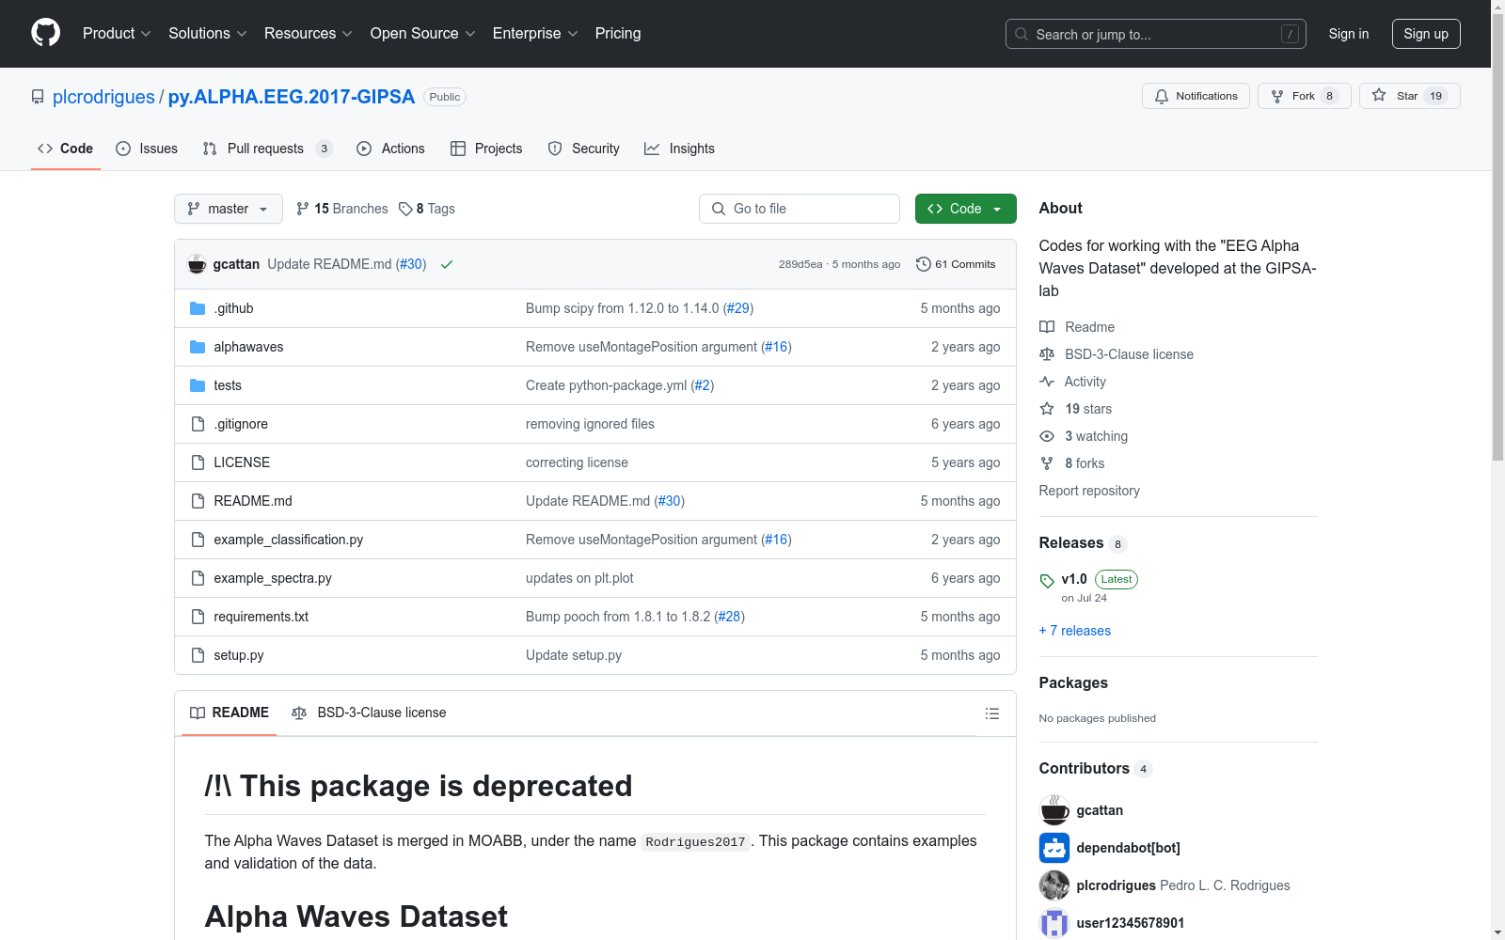Viewport: 1505px width, 940px height.
Task: Switch to the Security tab
Action: click(x=583, y=149)
